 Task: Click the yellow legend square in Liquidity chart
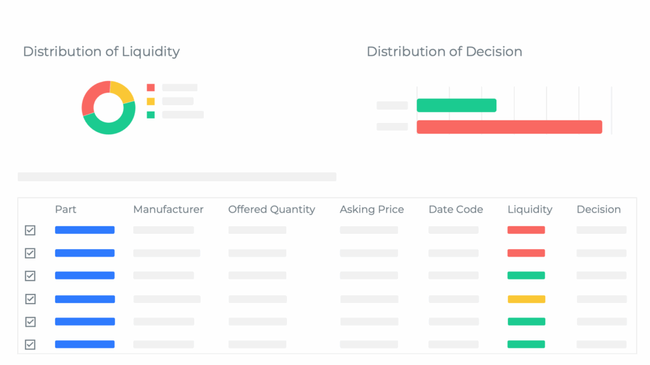(150, 101)
